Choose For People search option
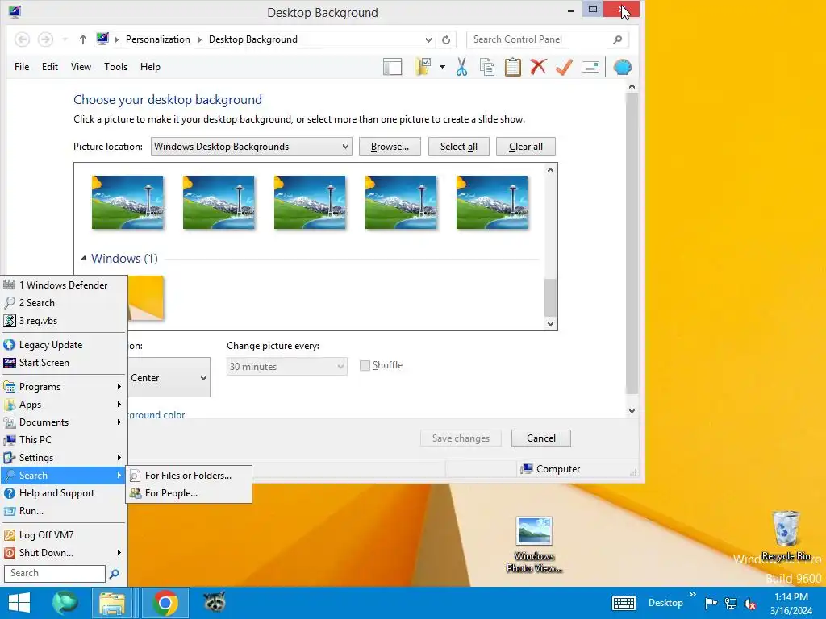Image resolution: width=826 pixels, height=619 pixels. coord(189,493)
